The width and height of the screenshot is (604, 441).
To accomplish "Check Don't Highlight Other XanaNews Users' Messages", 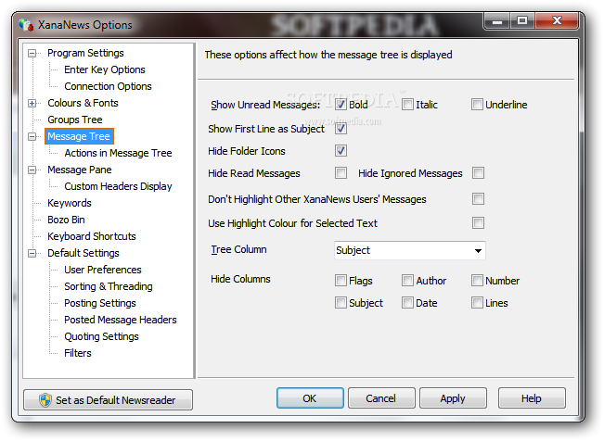I will [x=478, y=199].
